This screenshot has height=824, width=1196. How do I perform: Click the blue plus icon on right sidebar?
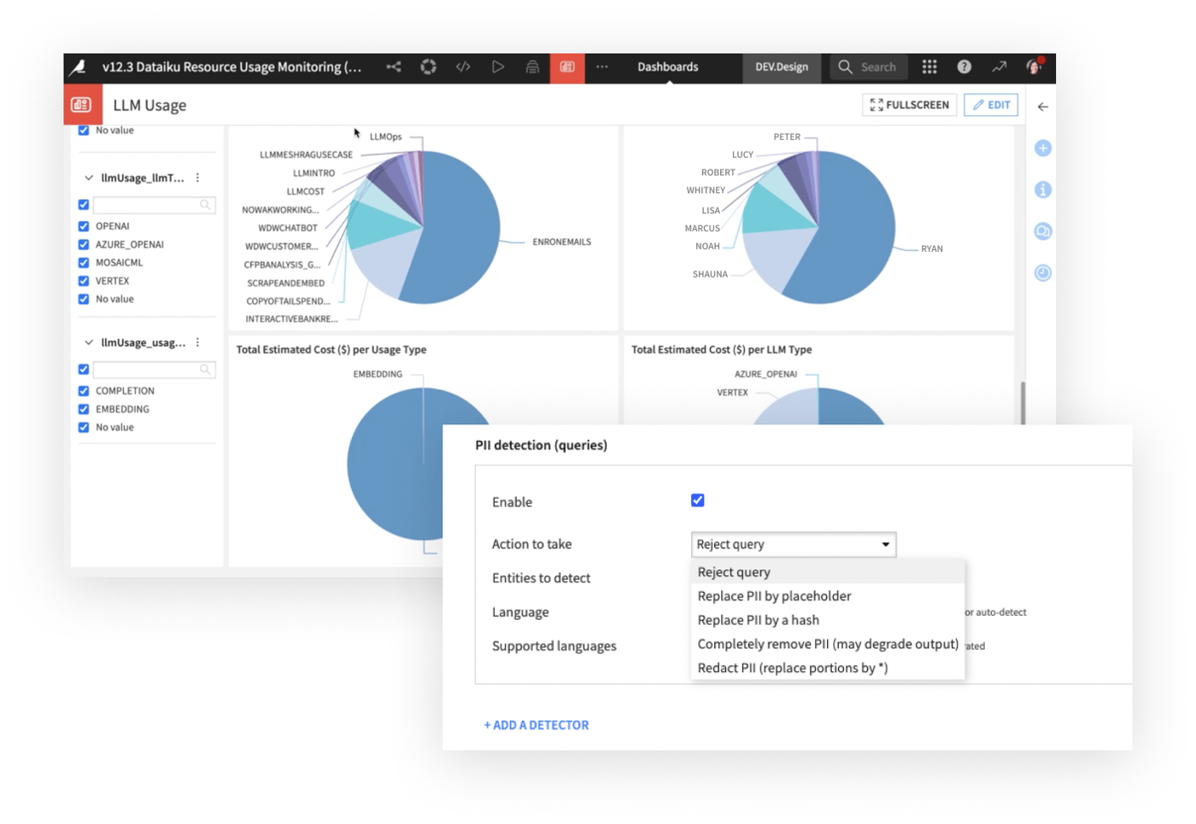point(1043,148)
